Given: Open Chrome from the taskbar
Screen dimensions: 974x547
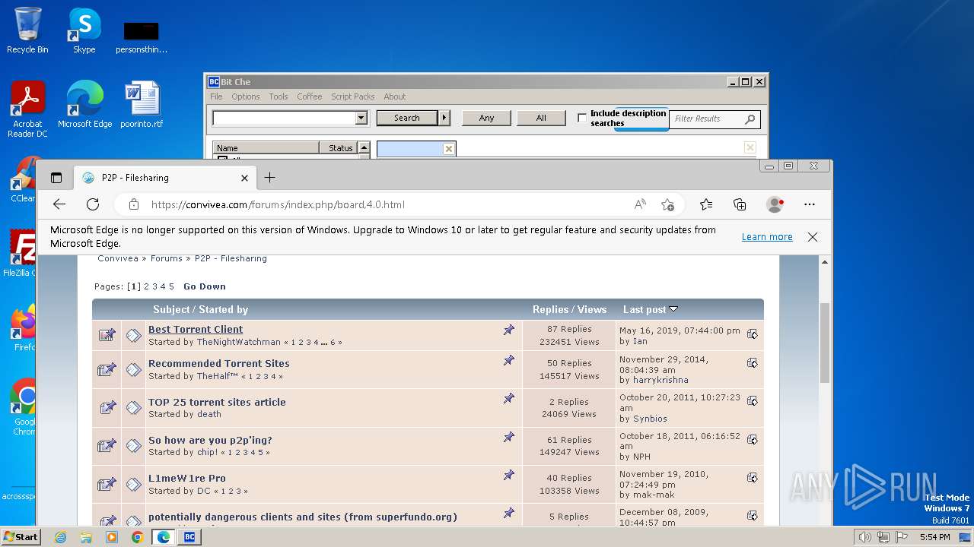Looking at the screenshot, I should (x=137, y=537).
